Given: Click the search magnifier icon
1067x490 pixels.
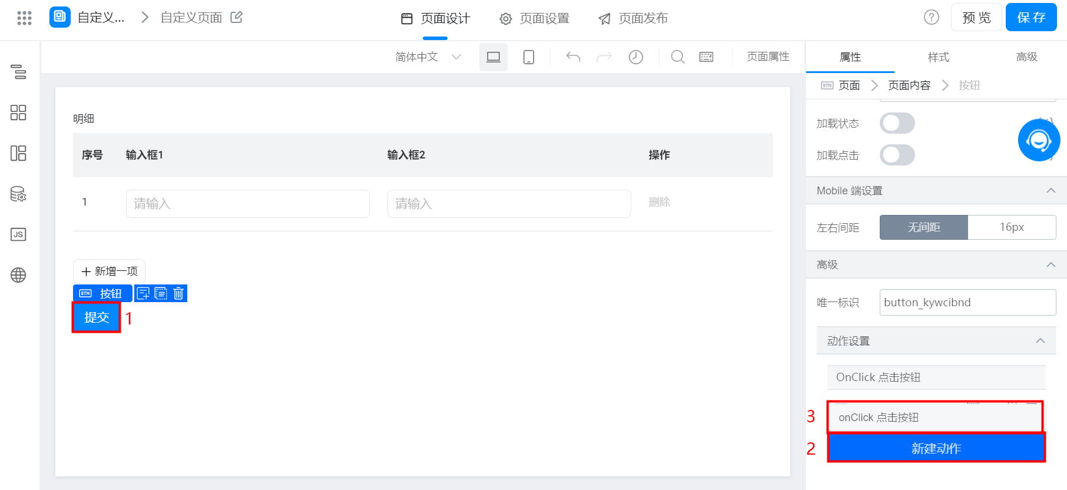Looking at the screenshot, I should point(678,57).
